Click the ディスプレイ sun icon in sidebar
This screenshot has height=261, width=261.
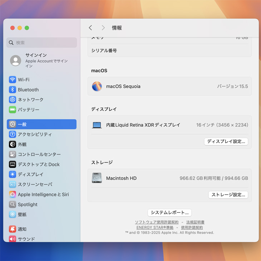point(13,174)
